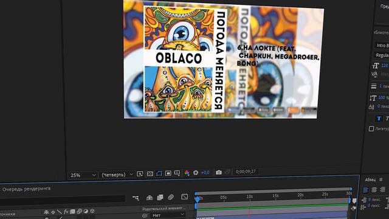Click the 10s mark on time ruler
The width and height of the screenshot is (389, 219).
(250, 196)
